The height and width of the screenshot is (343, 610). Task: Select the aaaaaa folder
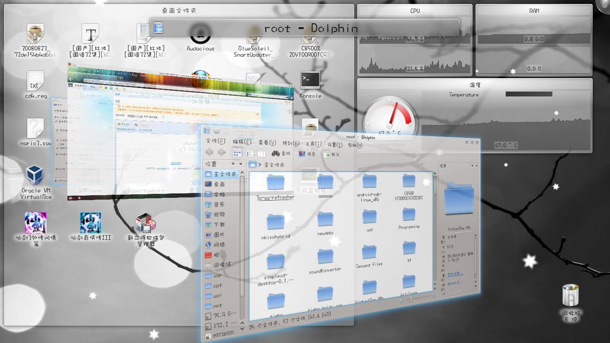coord(326,187)
